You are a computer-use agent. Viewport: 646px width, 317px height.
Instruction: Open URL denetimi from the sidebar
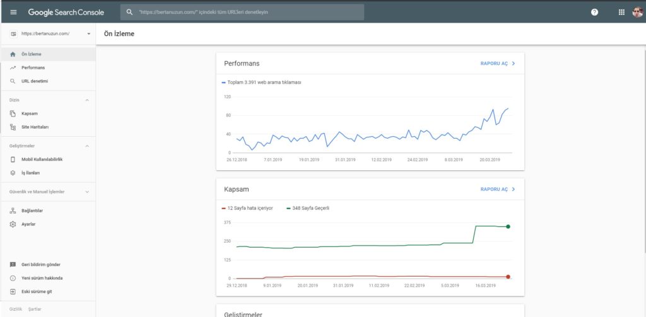(48, 81)
